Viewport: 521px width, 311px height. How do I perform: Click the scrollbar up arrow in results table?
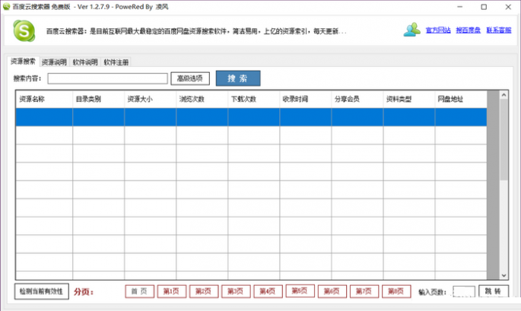tap(504, 96)
